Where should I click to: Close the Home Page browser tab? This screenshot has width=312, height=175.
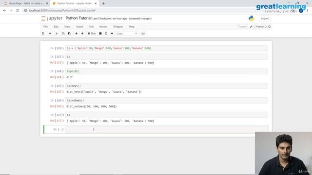[47, 3]
